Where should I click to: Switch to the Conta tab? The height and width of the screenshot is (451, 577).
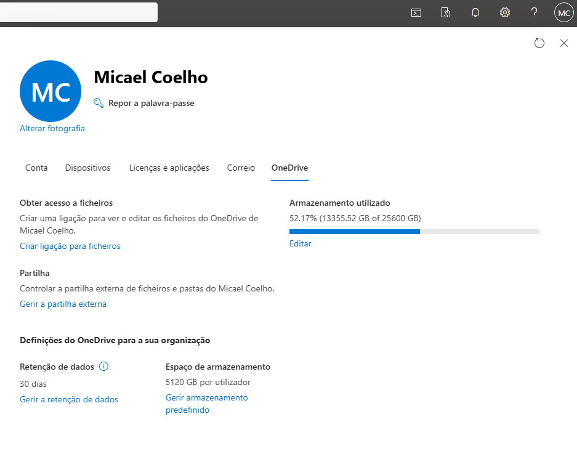(x=36, y=168)
